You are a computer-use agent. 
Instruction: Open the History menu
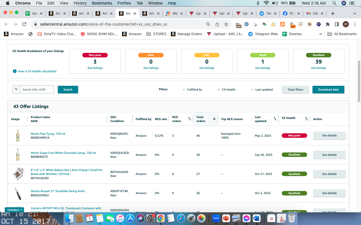pyautogui.click(x=80, y=3)
